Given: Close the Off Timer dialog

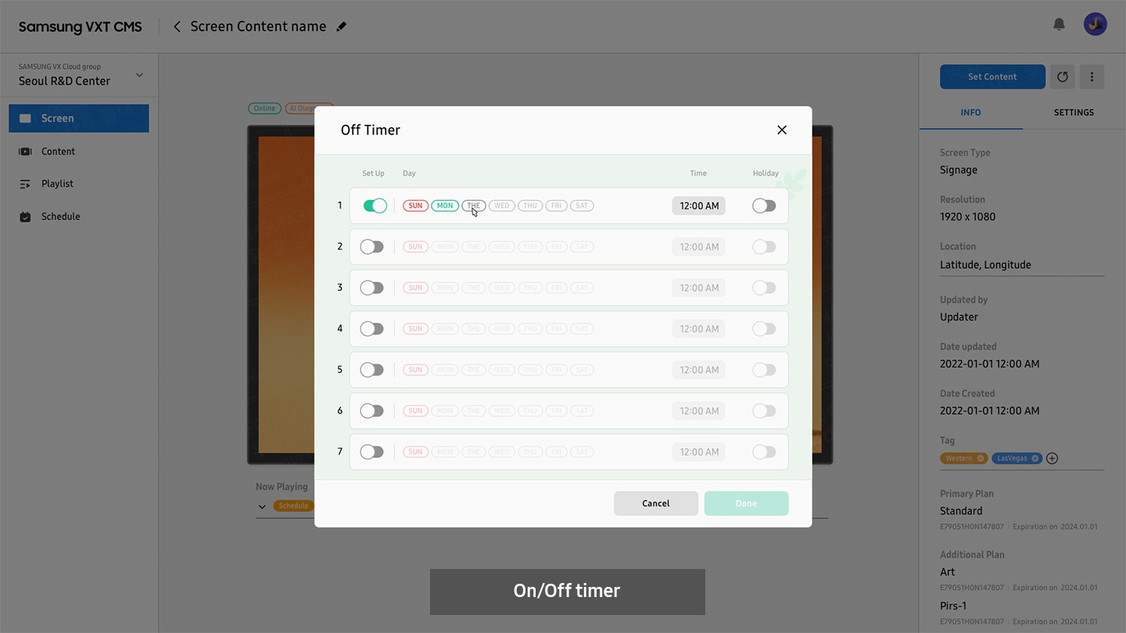Looking at the screenshot, I should (x=781, y=130).
